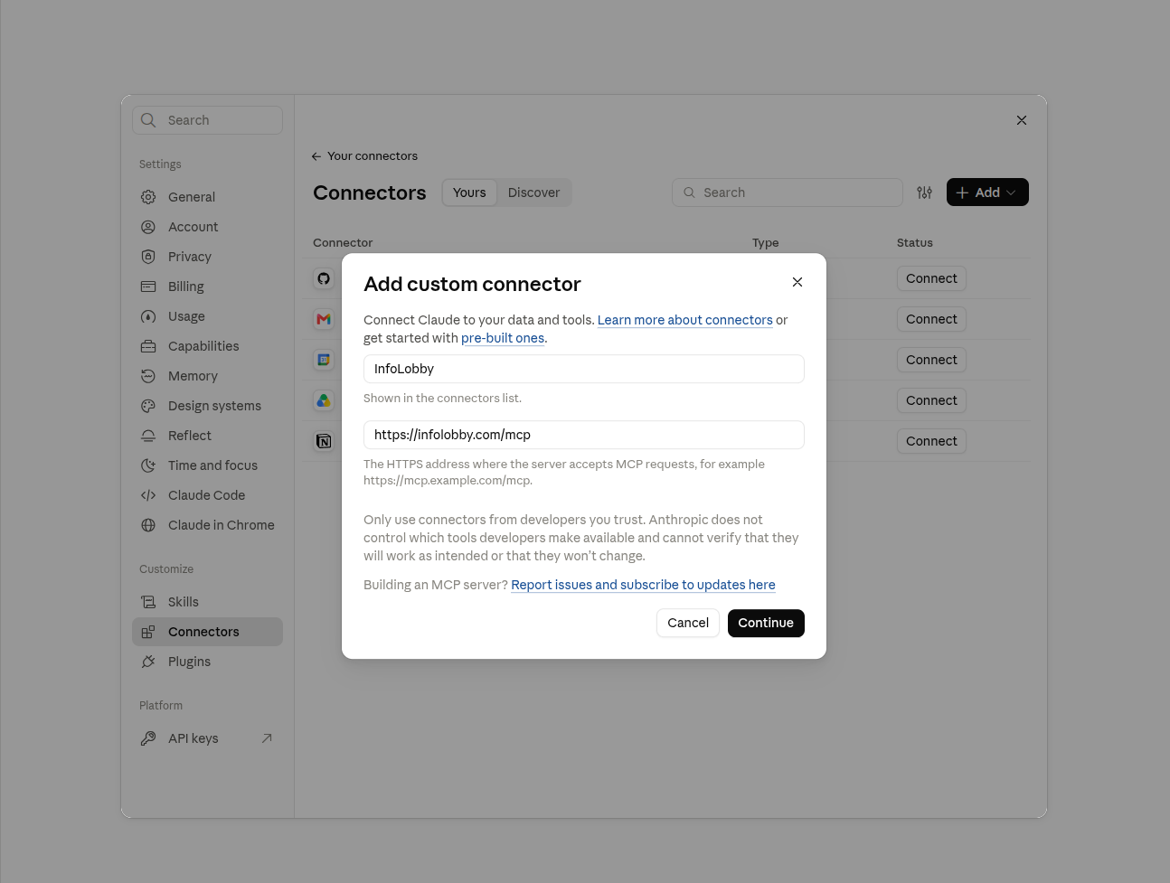Click the server URL input field
The image size is (1170, 883).
(584, 435)
